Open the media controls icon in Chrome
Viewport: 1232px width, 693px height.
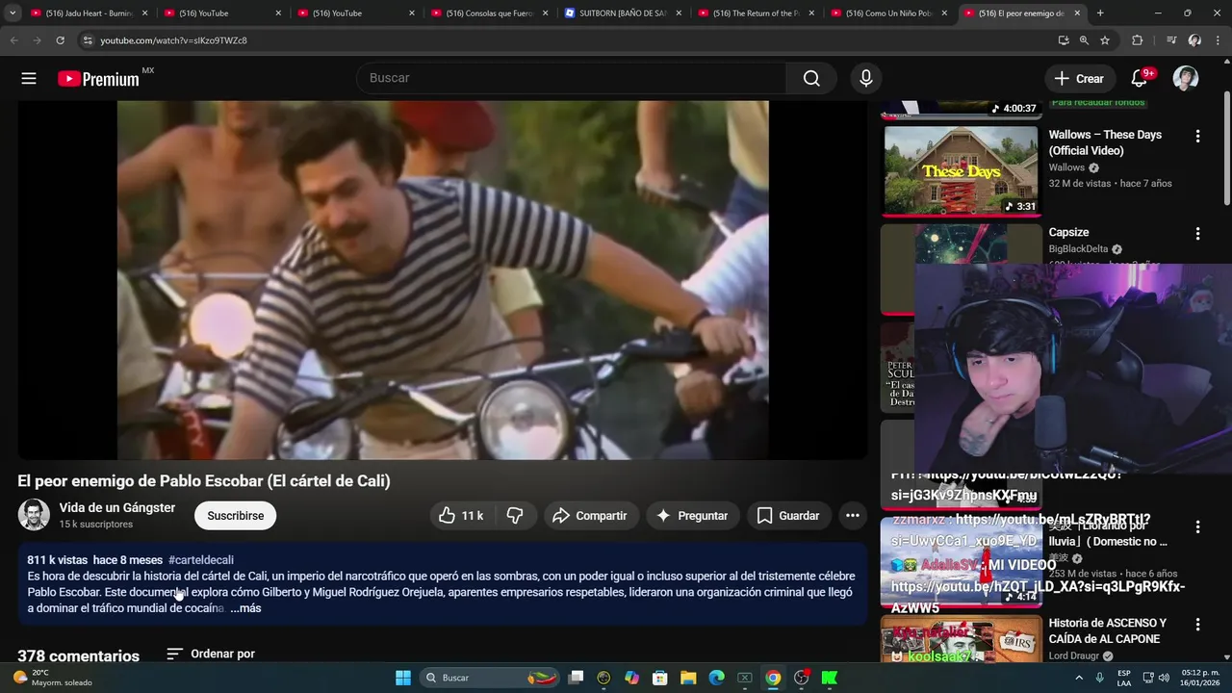1171,40
